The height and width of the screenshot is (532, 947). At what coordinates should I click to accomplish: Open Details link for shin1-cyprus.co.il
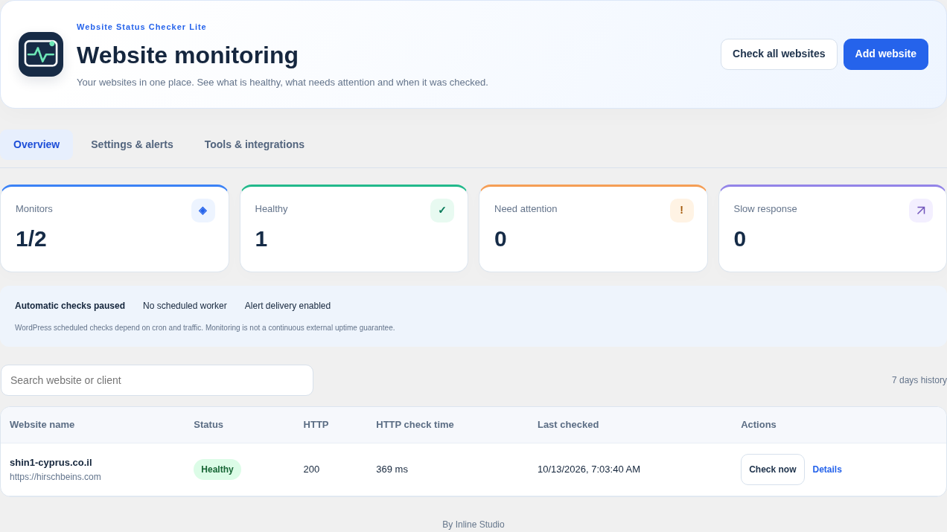[827, 469]
